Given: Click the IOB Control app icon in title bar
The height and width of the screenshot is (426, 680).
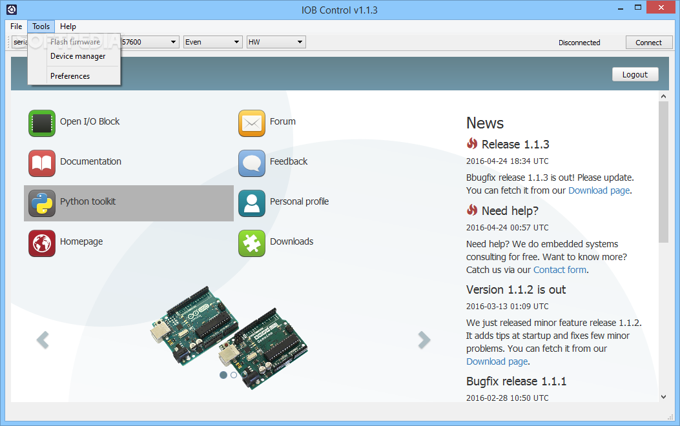Looking at the screenshot, I should coord(12,9).
